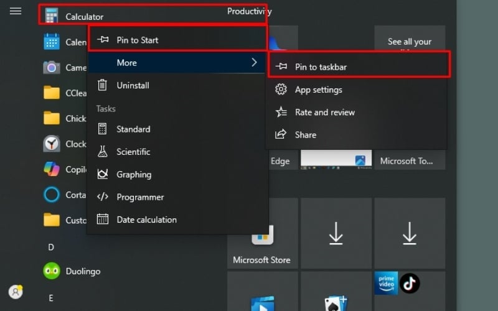
Task: Click the See all your tile
Action: [x=410, y=38]
